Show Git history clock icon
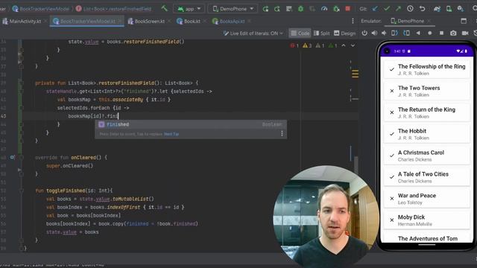 pyautogui.click(x=410, y=9)
